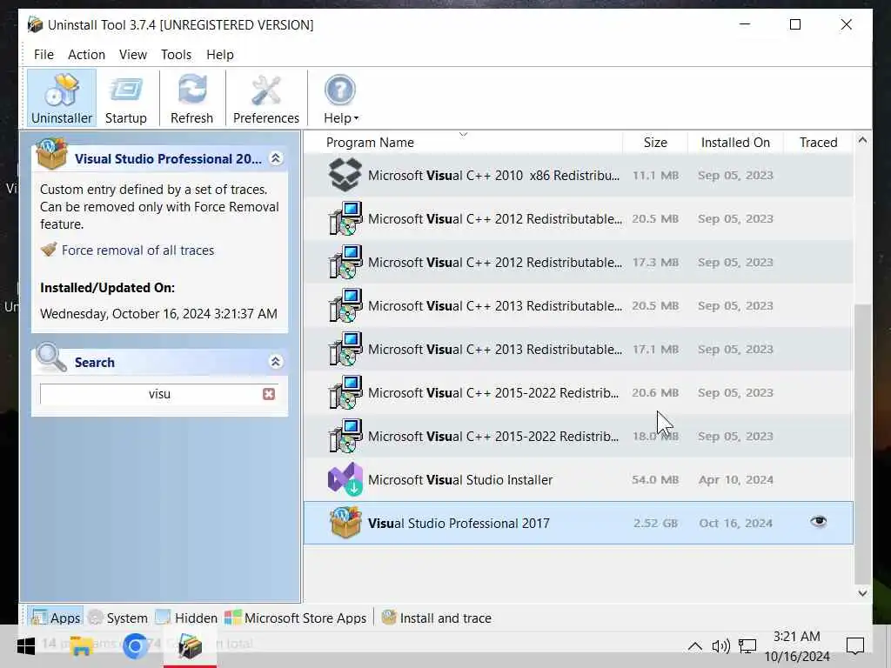Select Microsoft Visual C++ 2010 x86 Redistributable row
Screen dimensions: 891x668
(x=579, y=176)
